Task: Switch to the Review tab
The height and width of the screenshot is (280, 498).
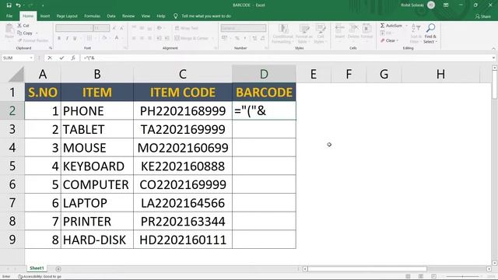Action: pyautogui.click(x=128, y=16)
